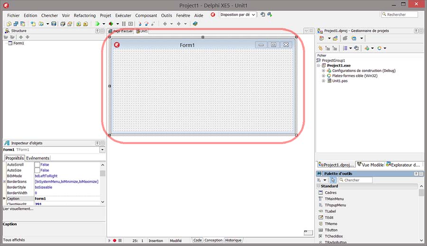The width and height of the screenshot is (427, 246).
Task: Click the Trace into debugger icon
Action: 139,24
